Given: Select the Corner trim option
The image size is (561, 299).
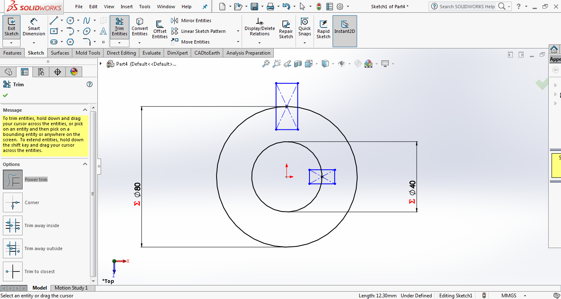Looking at the screenshot, I should pos(13,202).
